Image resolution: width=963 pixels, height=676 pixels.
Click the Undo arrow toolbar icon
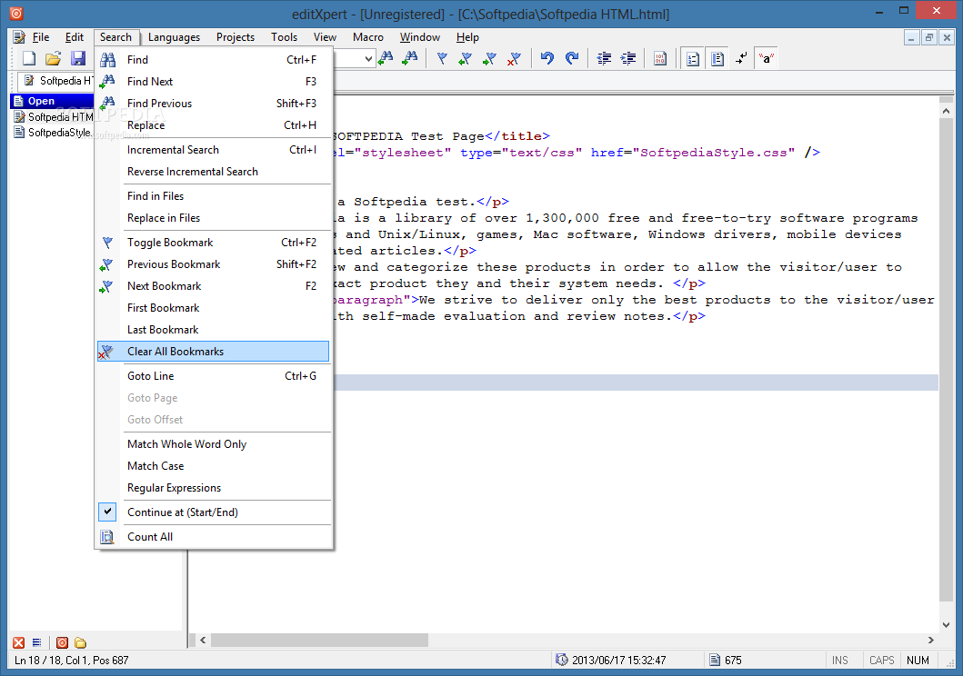[547, 58]
